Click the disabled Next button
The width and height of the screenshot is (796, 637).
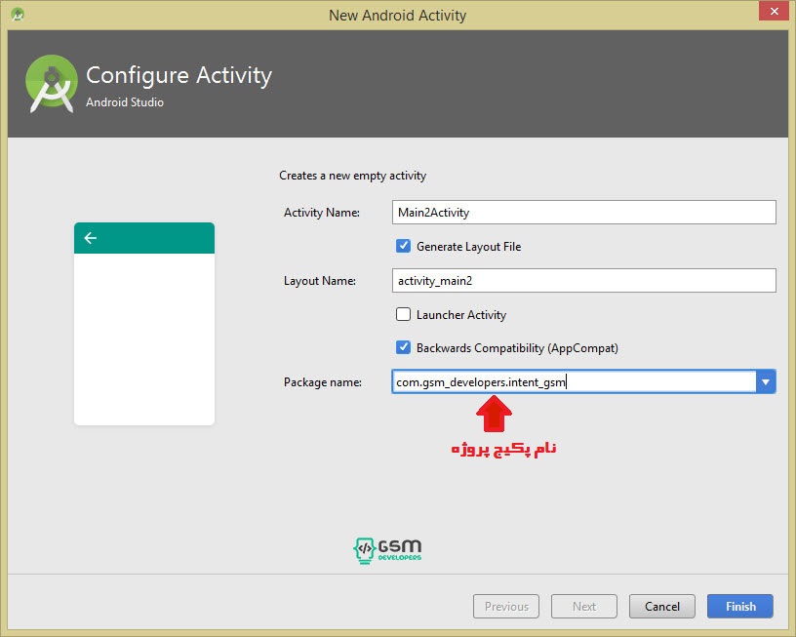click(x=583, y=606)
